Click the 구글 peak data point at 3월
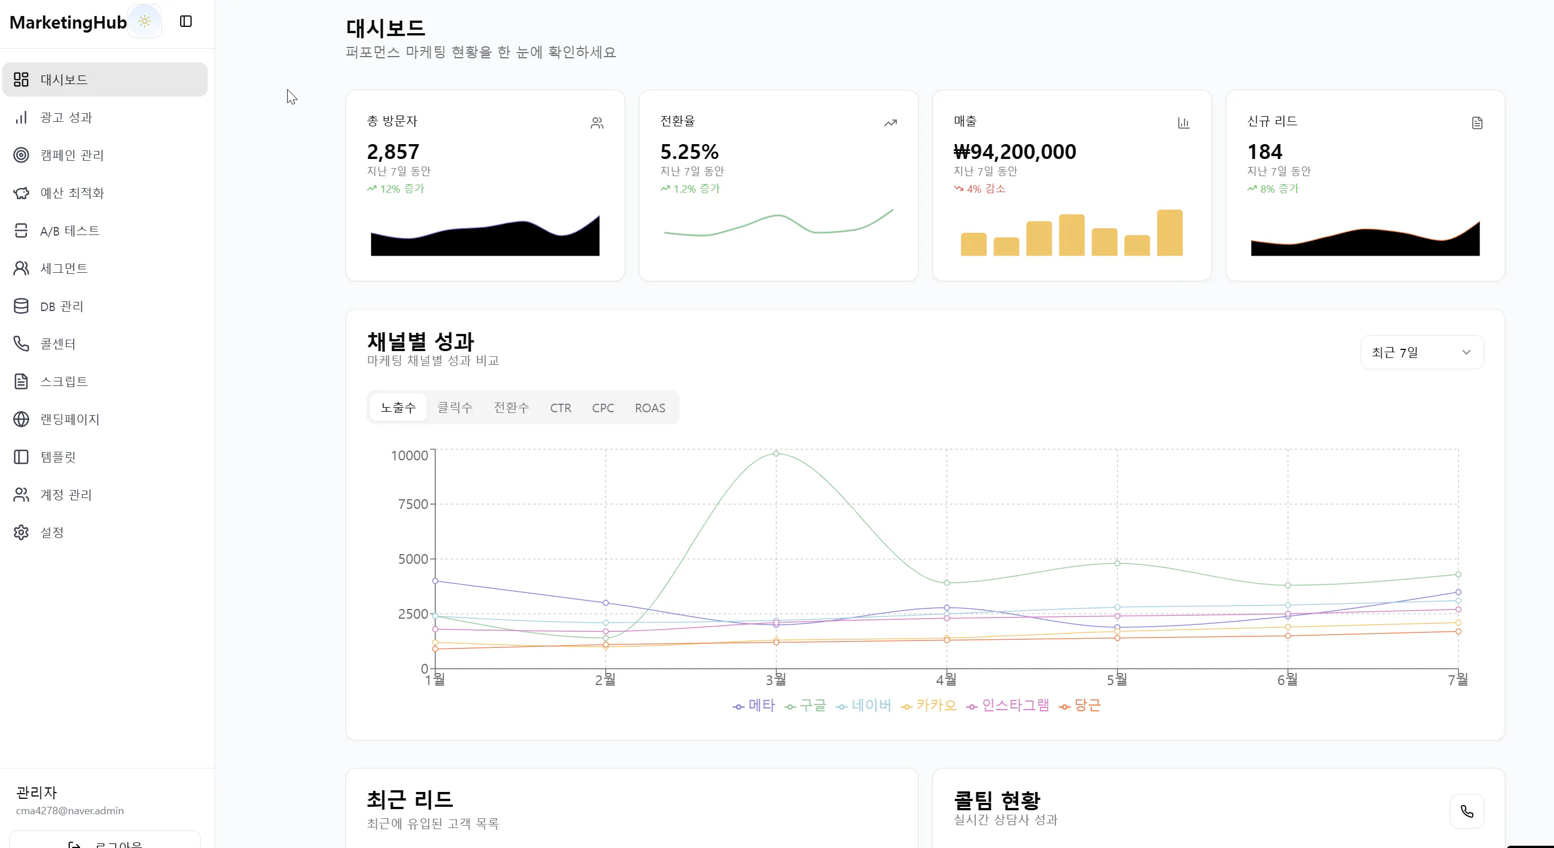This screenshot has width=1554, height=848. point(776,453)
